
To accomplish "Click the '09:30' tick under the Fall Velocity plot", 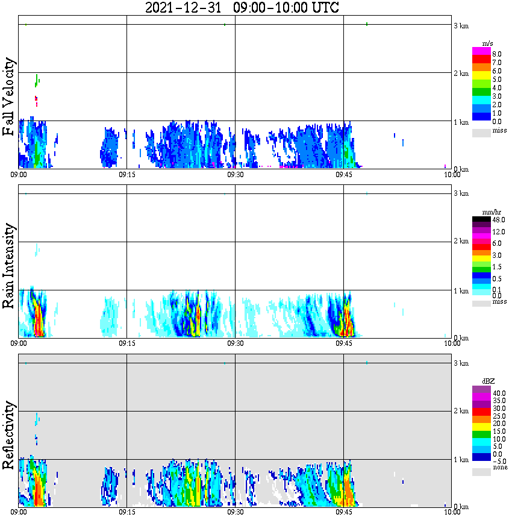I will click(236, 175).
